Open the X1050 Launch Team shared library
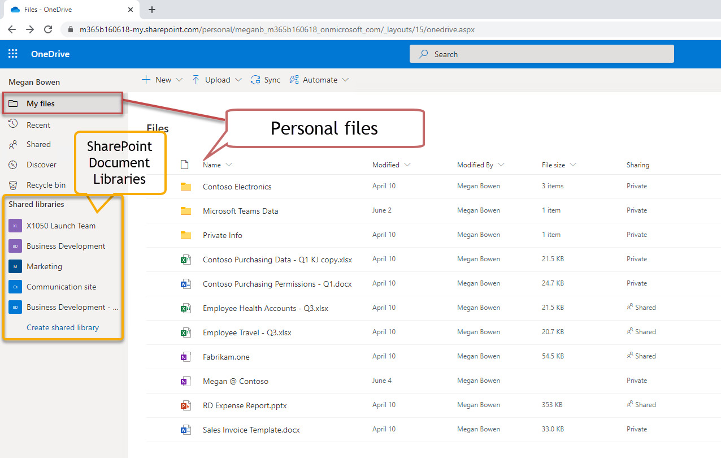This screenshot has height=458, width=721. [x=61, y=226]
